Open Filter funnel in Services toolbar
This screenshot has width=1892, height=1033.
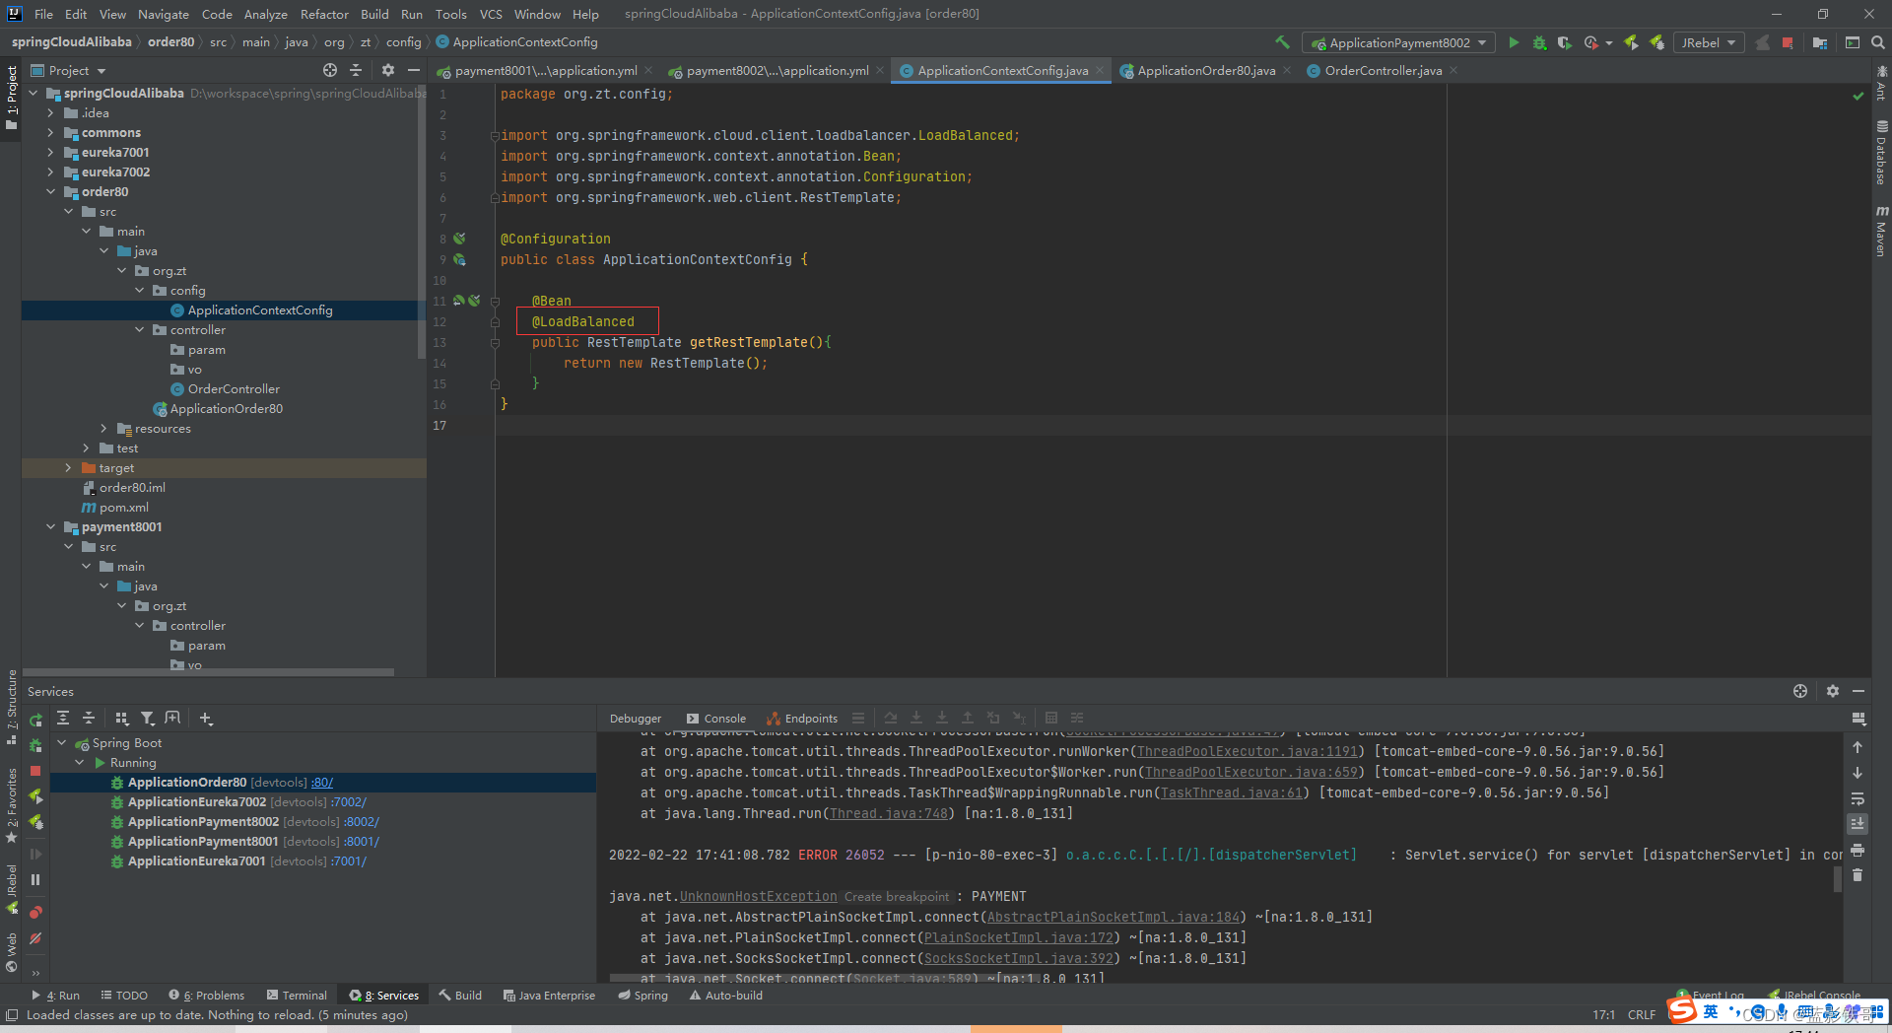pos(147,718)
